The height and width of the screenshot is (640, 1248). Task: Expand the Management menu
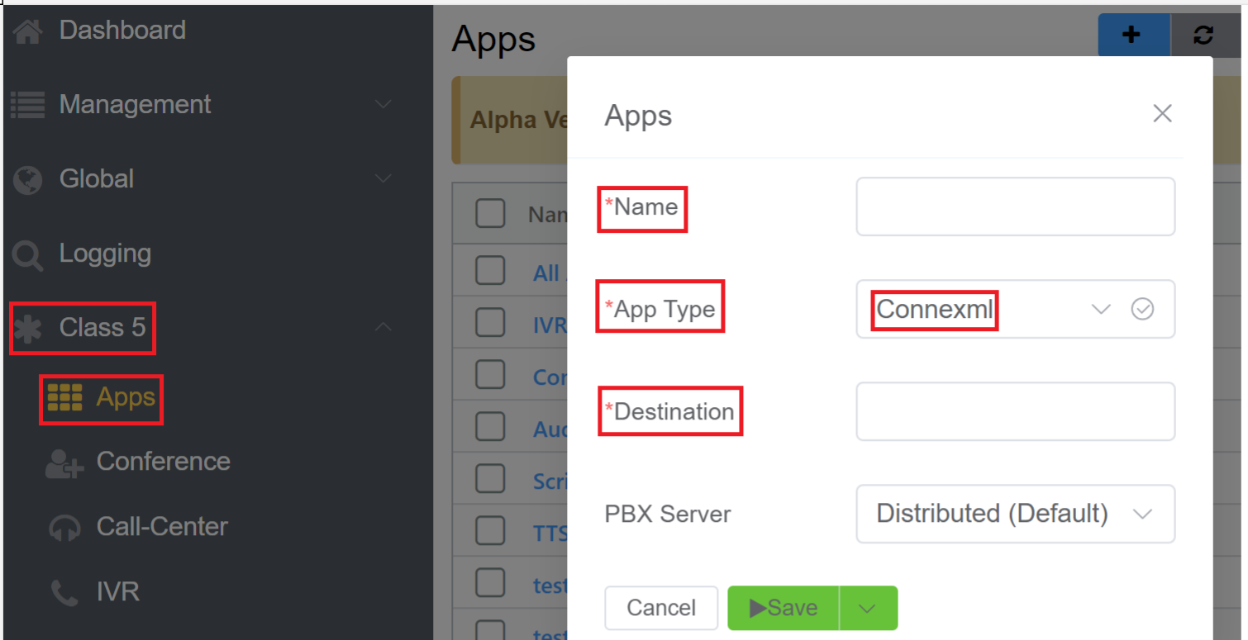tap(383, 105)
